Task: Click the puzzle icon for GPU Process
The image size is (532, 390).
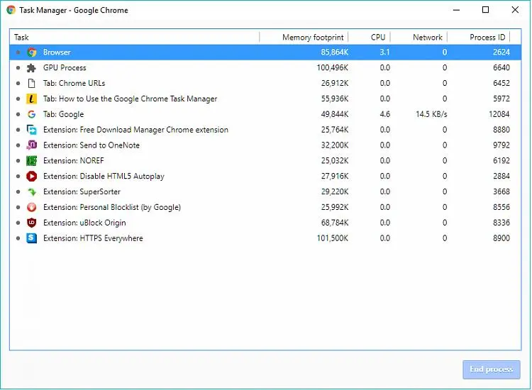Action: 31,68
